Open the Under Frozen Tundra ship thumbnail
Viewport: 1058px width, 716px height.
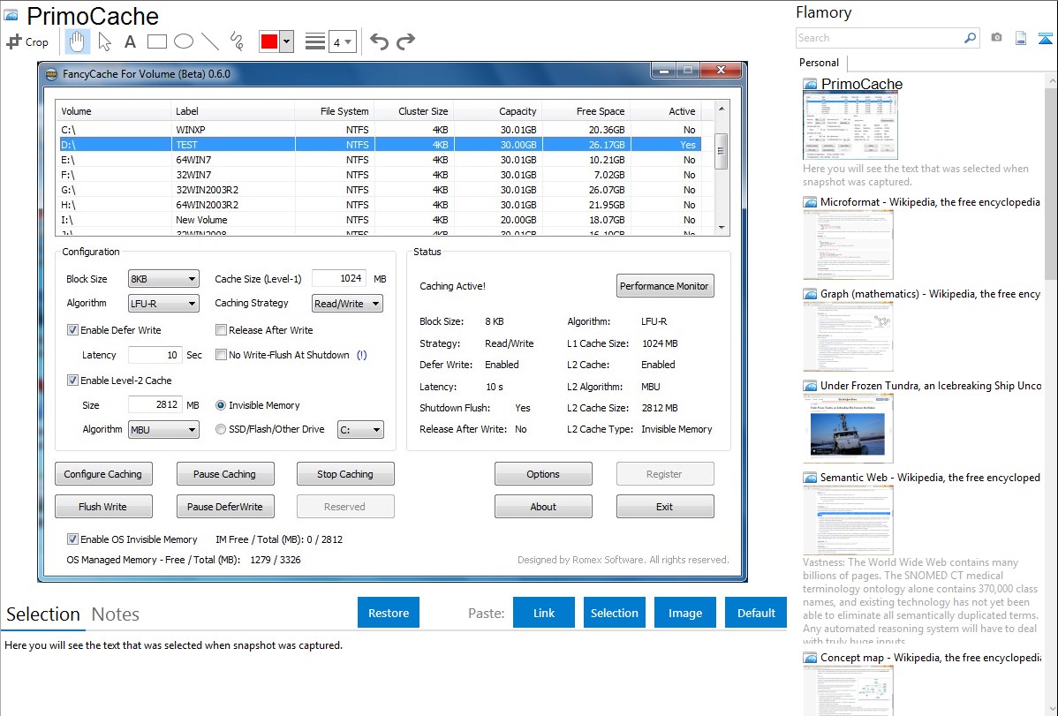click(848, 428)
